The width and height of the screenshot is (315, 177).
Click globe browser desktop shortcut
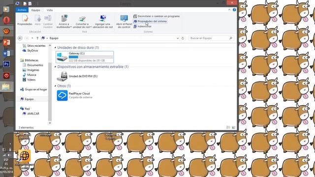24,156
